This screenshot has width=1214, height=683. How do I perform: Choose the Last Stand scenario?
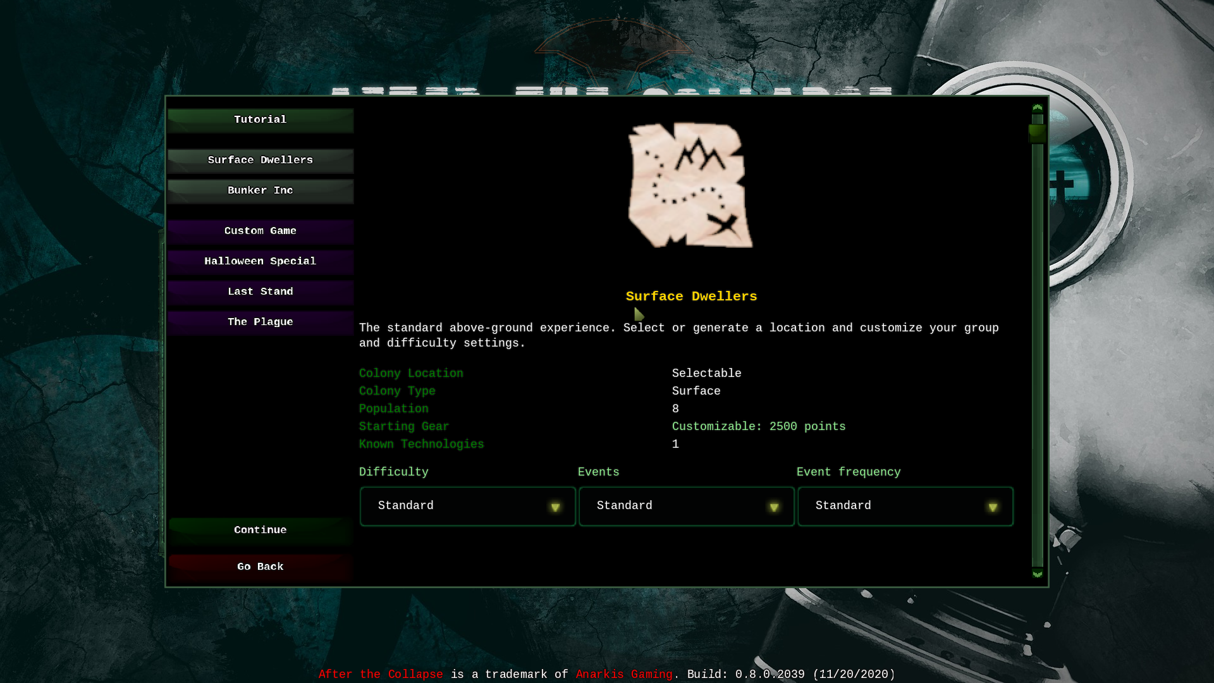pos(261,292)
